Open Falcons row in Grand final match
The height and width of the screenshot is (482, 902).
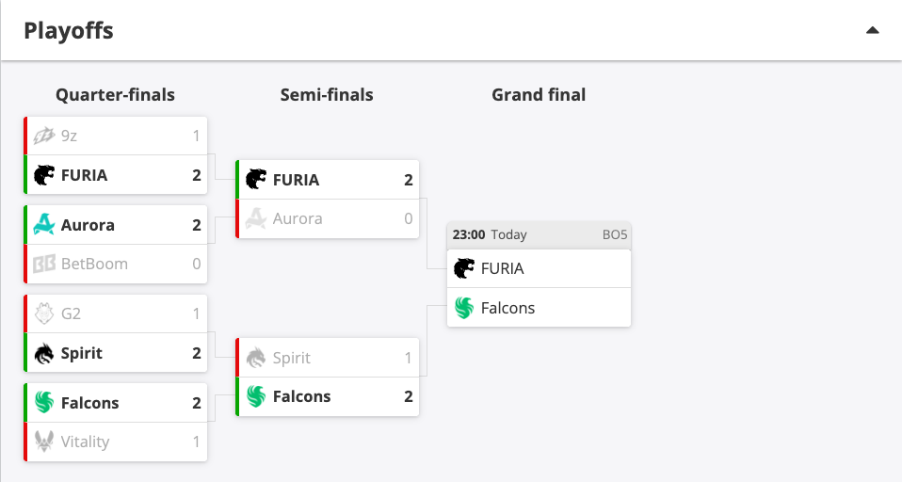pyautogui.click(x=539, y=308)
